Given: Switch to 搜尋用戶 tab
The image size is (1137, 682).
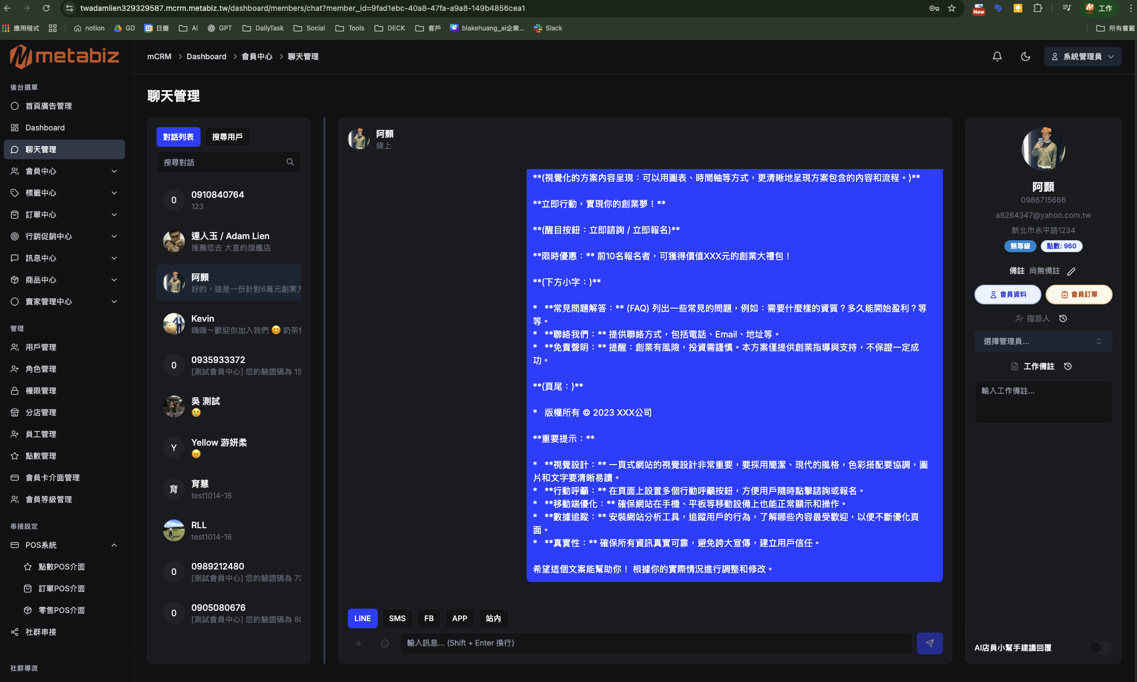Looking at the screenshot, I should coord(227,137).
